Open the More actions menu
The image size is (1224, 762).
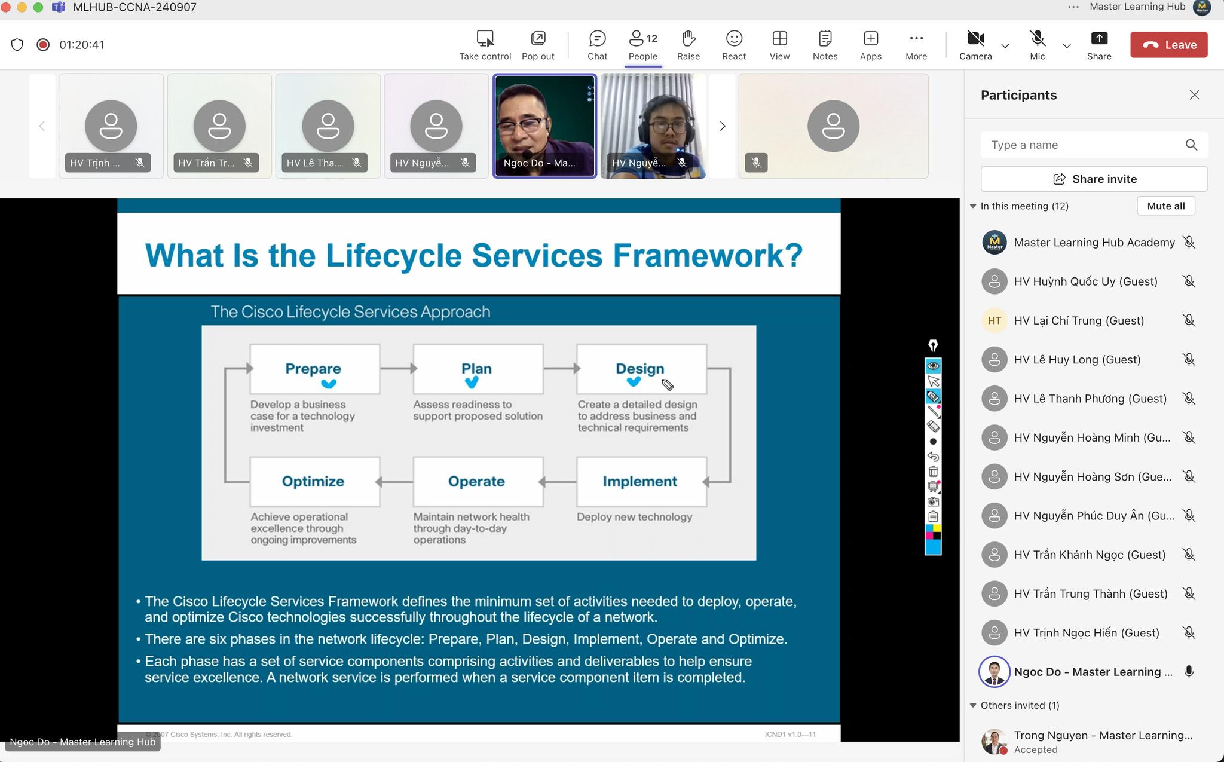pyautogui.click(x=916, y=45)
